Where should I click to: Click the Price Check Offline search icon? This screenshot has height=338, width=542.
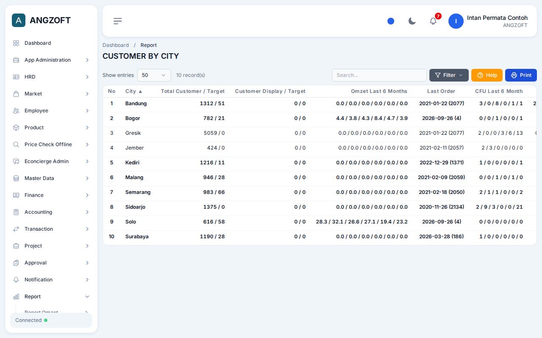pos(16,144)
